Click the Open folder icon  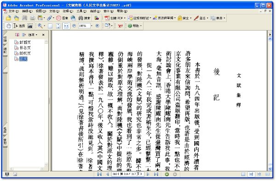click(8, 18)
